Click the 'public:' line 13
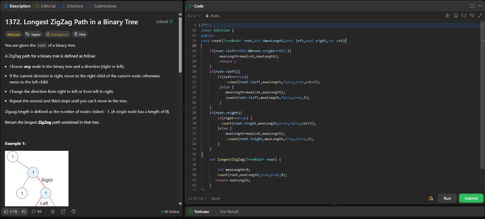The width and height of the screenshot is (485, 219). [x=208, y=36]
